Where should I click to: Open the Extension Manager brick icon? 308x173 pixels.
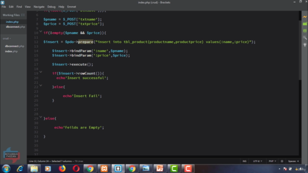coord(305,24)
